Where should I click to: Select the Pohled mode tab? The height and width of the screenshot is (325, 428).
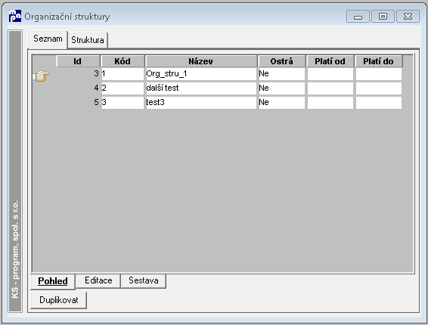pyautogui.click(x=53, y=281)
